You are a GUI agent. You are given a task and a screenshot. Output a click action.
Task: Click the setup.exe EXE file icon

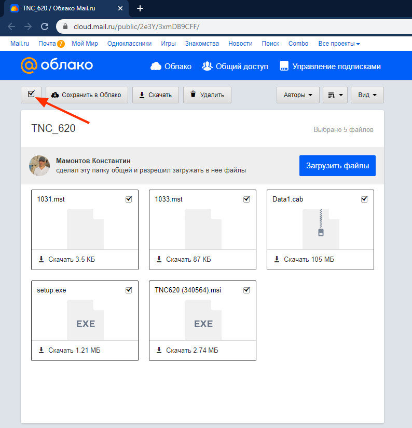tap(85, 320)
